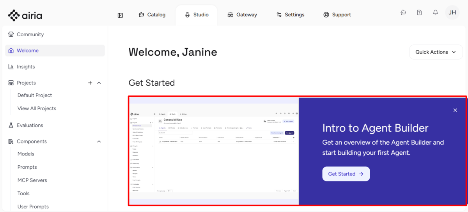Click the airia logo icon
Viewport: 468px width, 212px height.
click(x=14, y=15)
